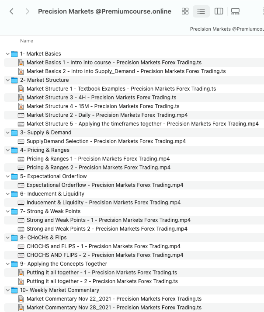This screenshot has width=264, height=312.
Task: Select list view mode
Action: (201, 11)
